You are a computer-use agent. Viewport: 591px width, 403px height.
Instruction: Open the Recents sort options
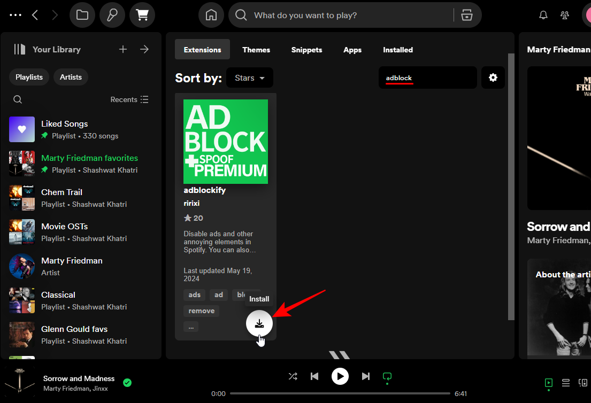coord(129,99)
